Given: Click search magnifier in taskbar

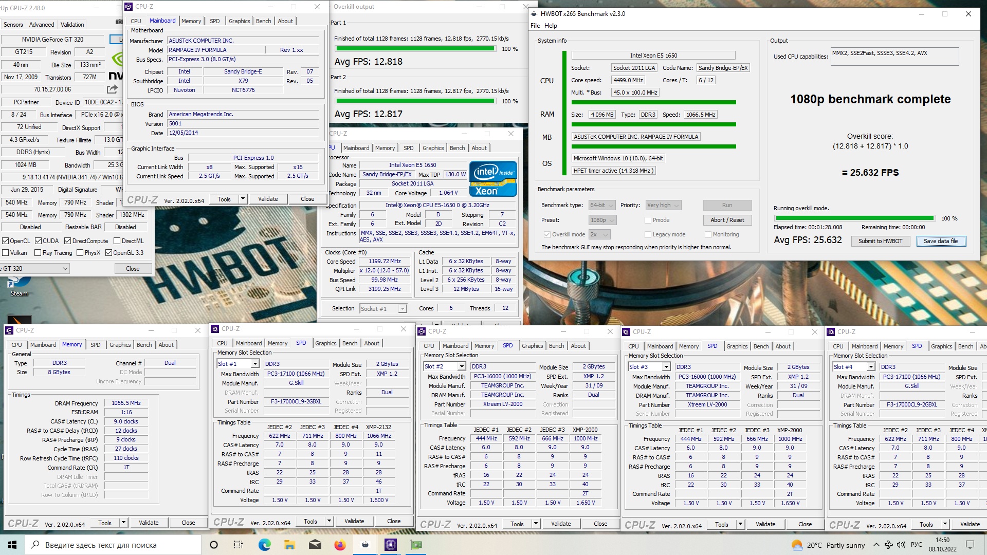Looking at the screenshot, I should pos(35,545).
